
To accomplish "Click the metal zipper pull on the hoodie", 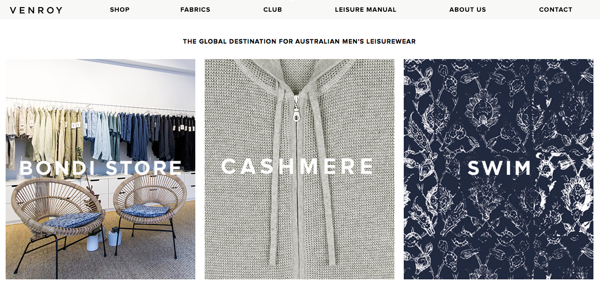I will [x=296, y=108].
